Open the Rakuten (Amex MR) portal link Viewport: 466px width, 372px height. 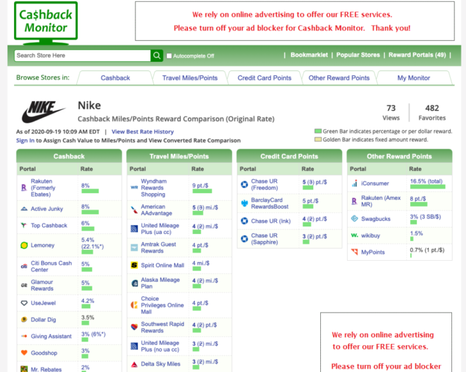(x=381, y=201)
